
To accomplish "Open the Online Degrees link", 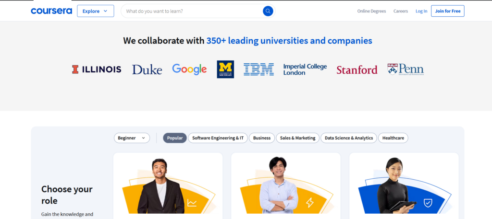I will [x=371, y=11].
